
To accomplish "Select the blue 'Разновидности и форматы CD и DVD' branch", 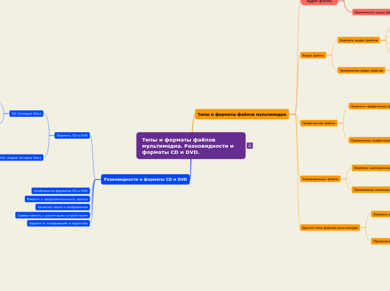I will point(145,180).
